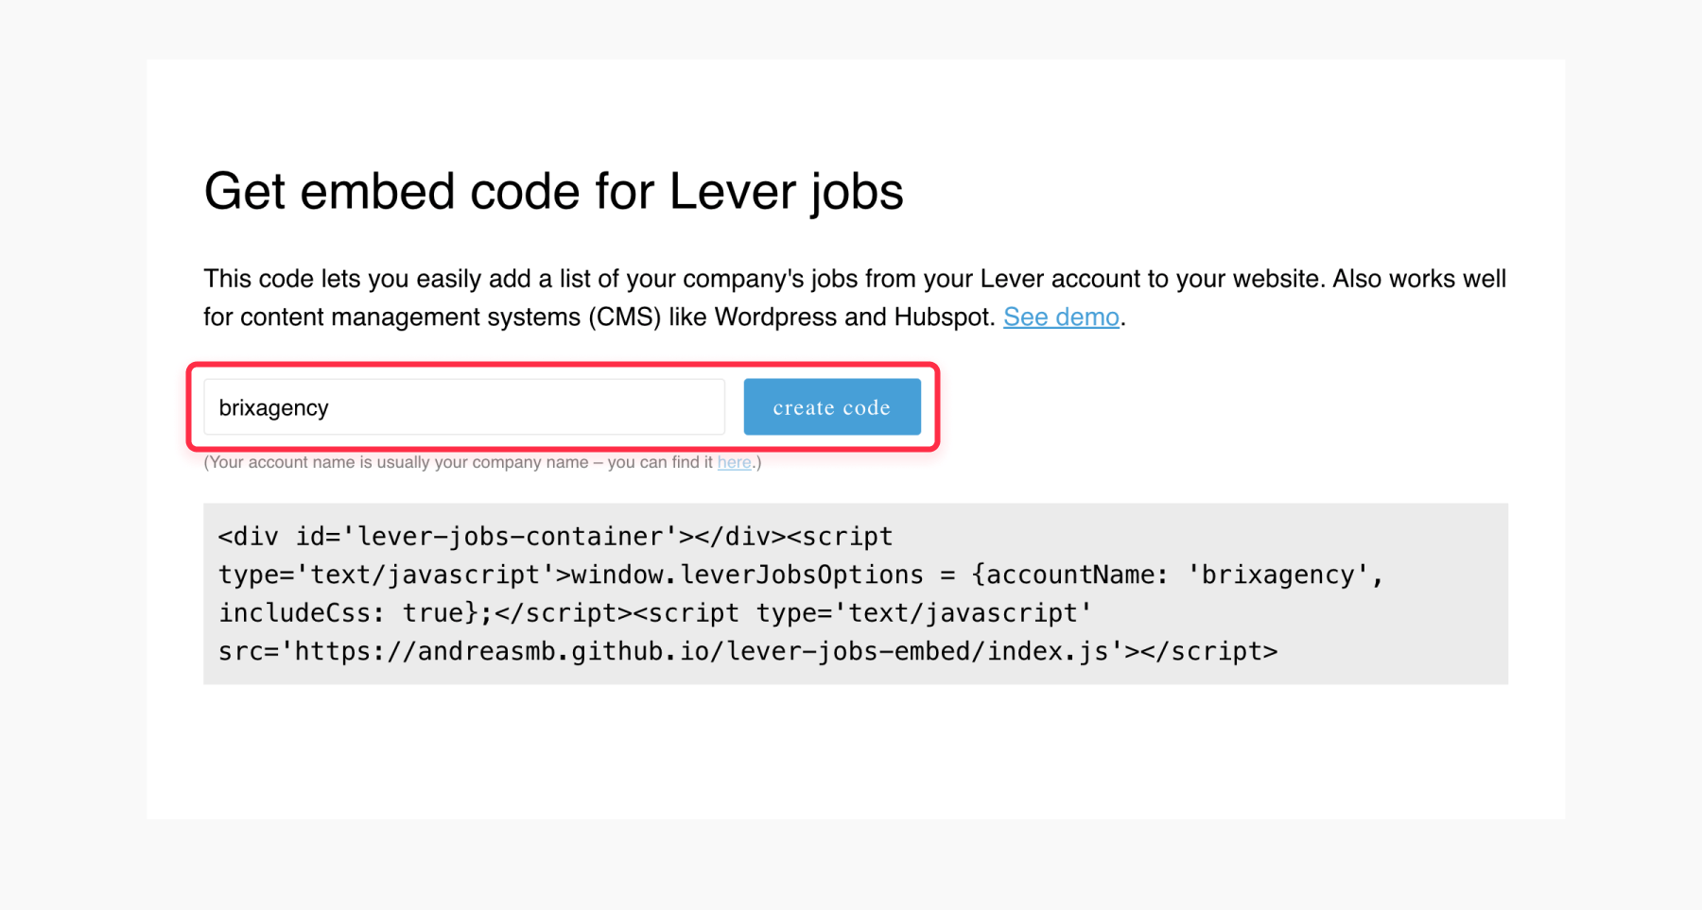Image resolution: width=1702 pixels, height=910 pixels.
Task: Follow the 'here' link for account name
Action: coord(734,462)
